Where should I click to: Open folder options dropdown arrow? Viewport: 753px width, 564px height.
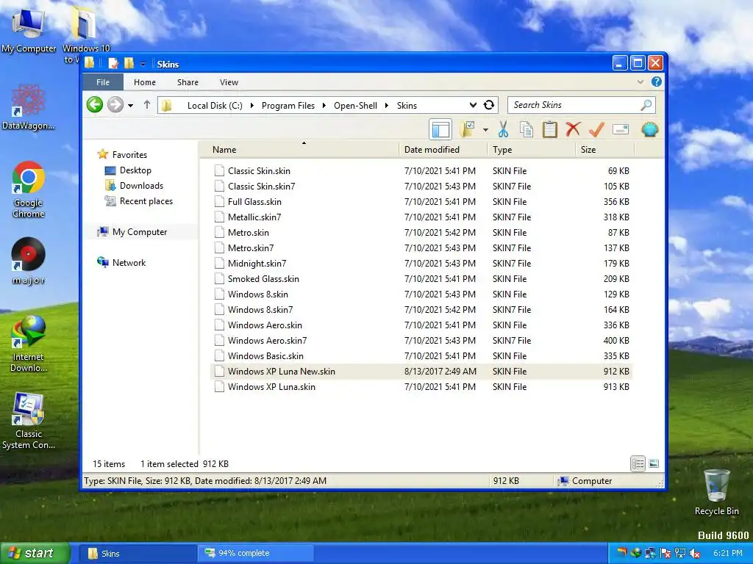coord(485,130)
